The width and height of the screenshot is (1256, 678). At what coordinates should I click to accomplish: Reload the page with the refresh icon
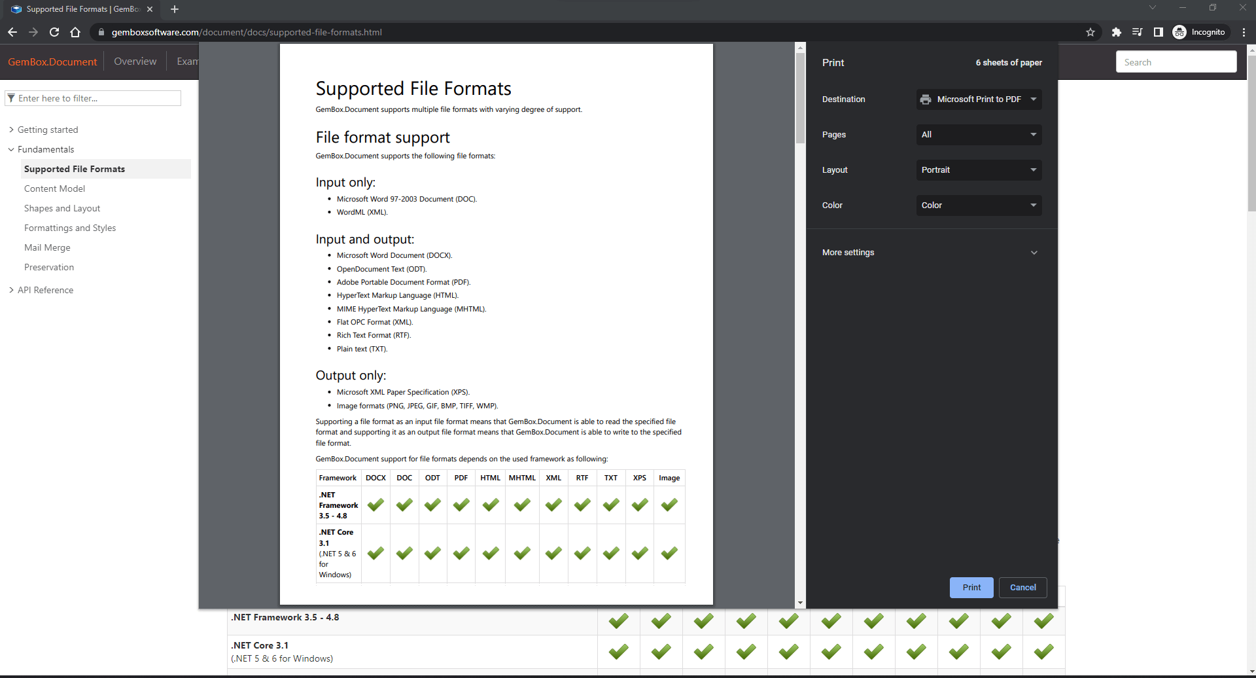[x=54, y=32]
